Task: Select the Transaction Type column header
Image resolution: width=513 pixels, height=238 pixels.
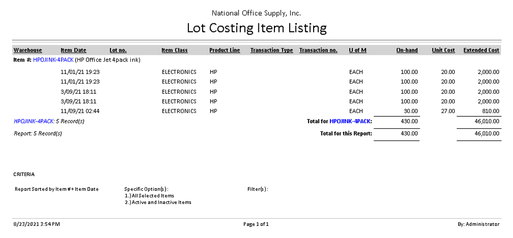Action: pos(271,50)
